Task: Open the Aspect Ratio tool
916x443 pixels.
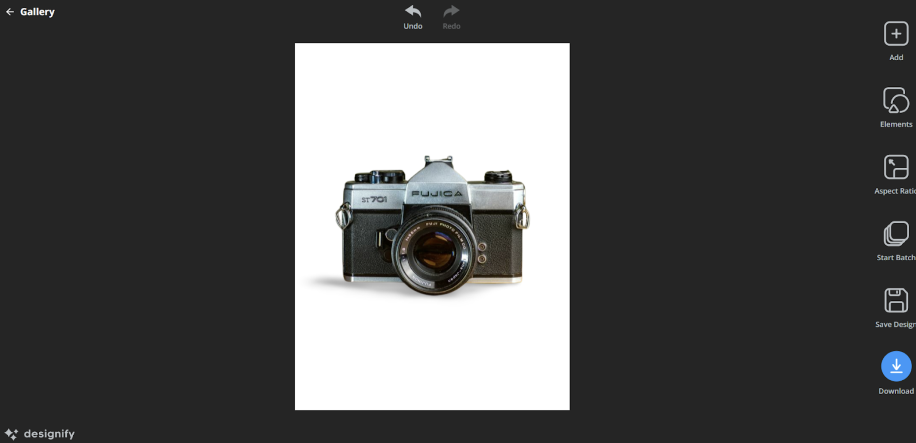Action: pos(896,167)
